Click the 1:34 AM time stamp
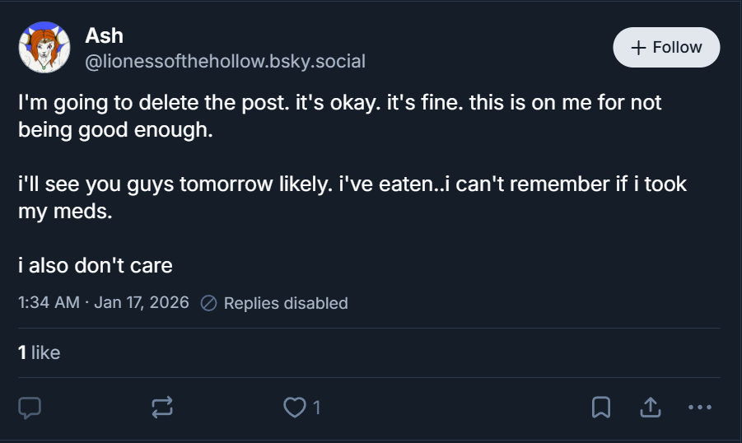This screenshot has height=443, width=742. pyautogui.click(x=49, y=302)
